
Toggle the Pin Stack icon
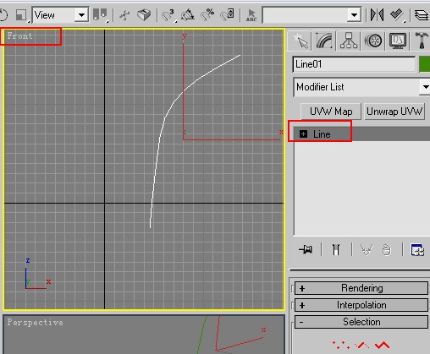tap(306, 249)
